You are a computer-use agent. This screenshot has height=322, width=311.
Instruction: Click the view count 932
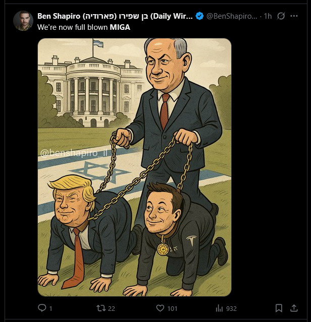pos(231,309)
